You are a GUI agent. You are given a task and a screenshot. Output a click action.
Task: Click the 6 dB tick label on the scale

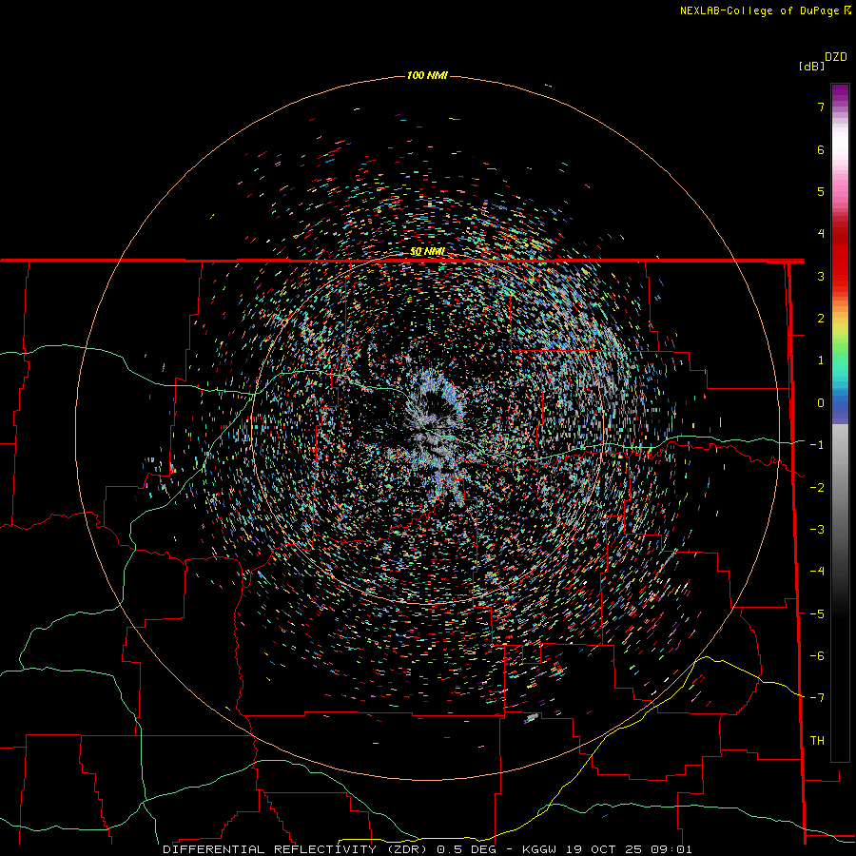click(x=821, y=149)
